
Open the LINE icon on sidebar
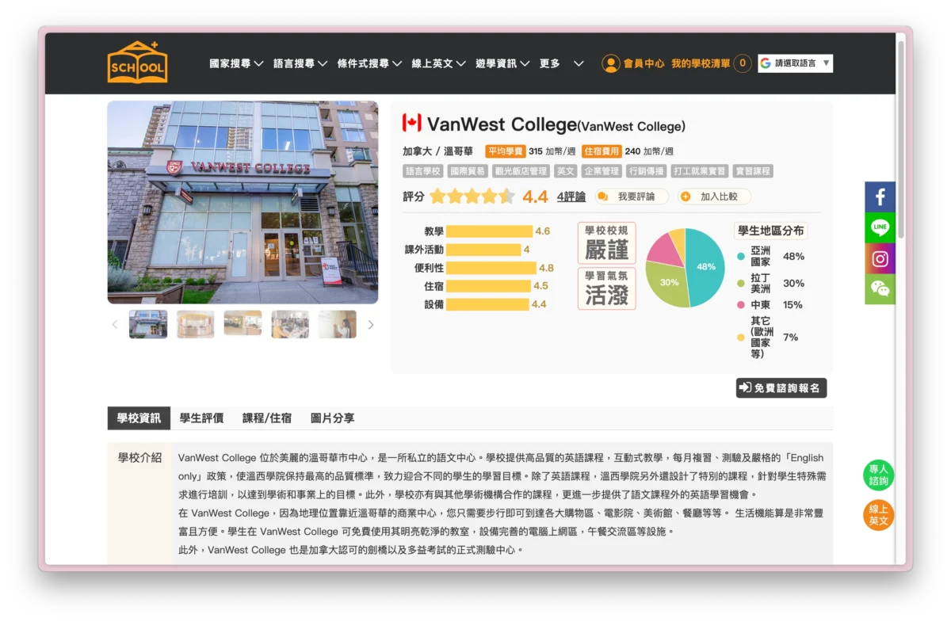[880, 228]
